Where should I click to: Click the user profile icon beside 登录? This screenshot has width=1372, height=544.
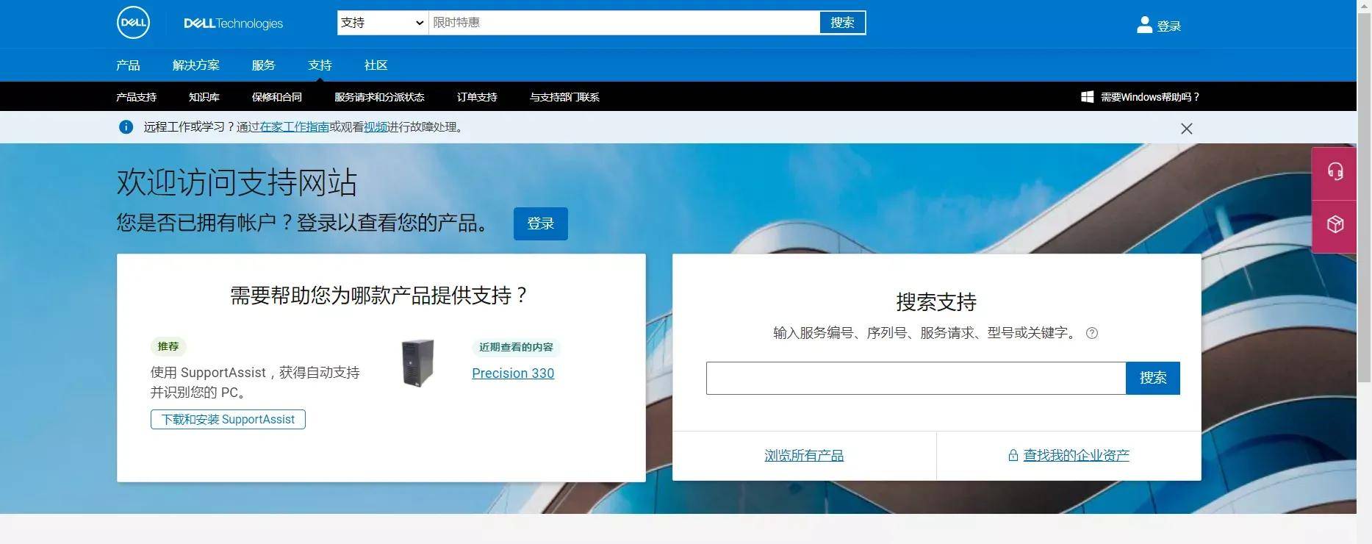1144,25
